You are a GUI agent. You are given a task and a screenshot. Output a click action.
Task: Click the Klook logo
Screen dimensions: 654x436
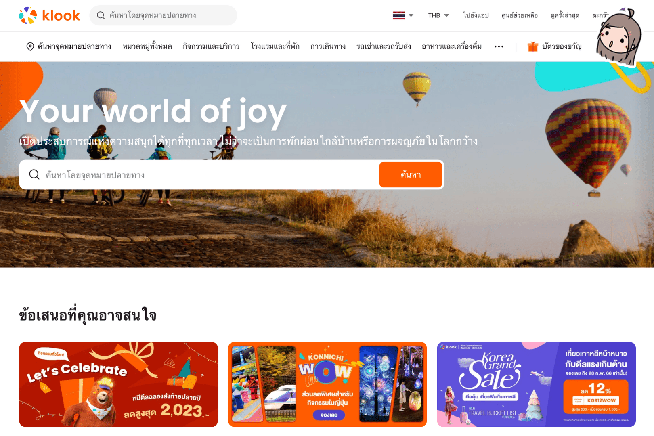(49, 15)
